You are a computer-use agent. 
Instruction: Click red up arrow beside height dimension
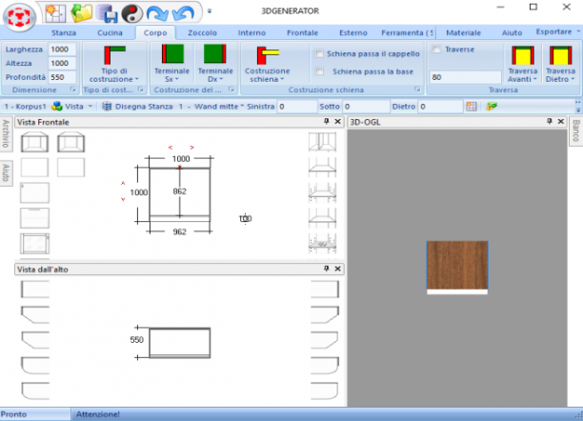123,183
